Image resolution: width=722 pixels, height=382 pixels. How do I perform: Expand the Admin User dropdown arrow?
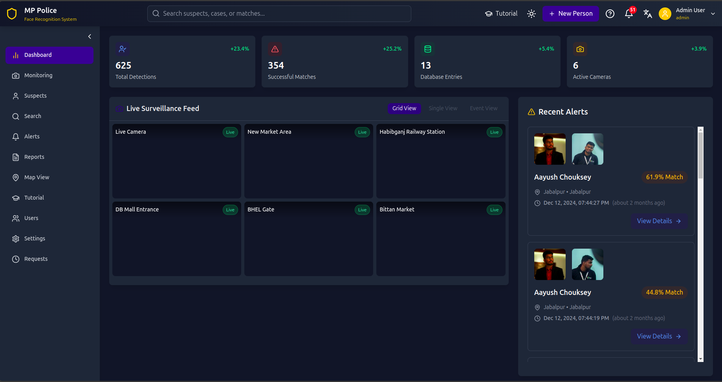click(713, 14)
